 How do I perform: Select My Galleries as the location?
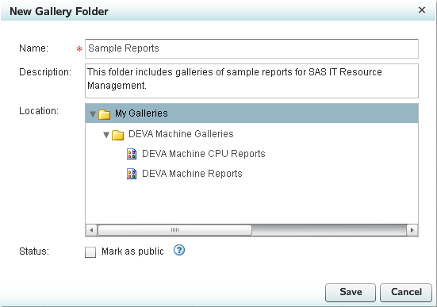[x=251, y=113]
